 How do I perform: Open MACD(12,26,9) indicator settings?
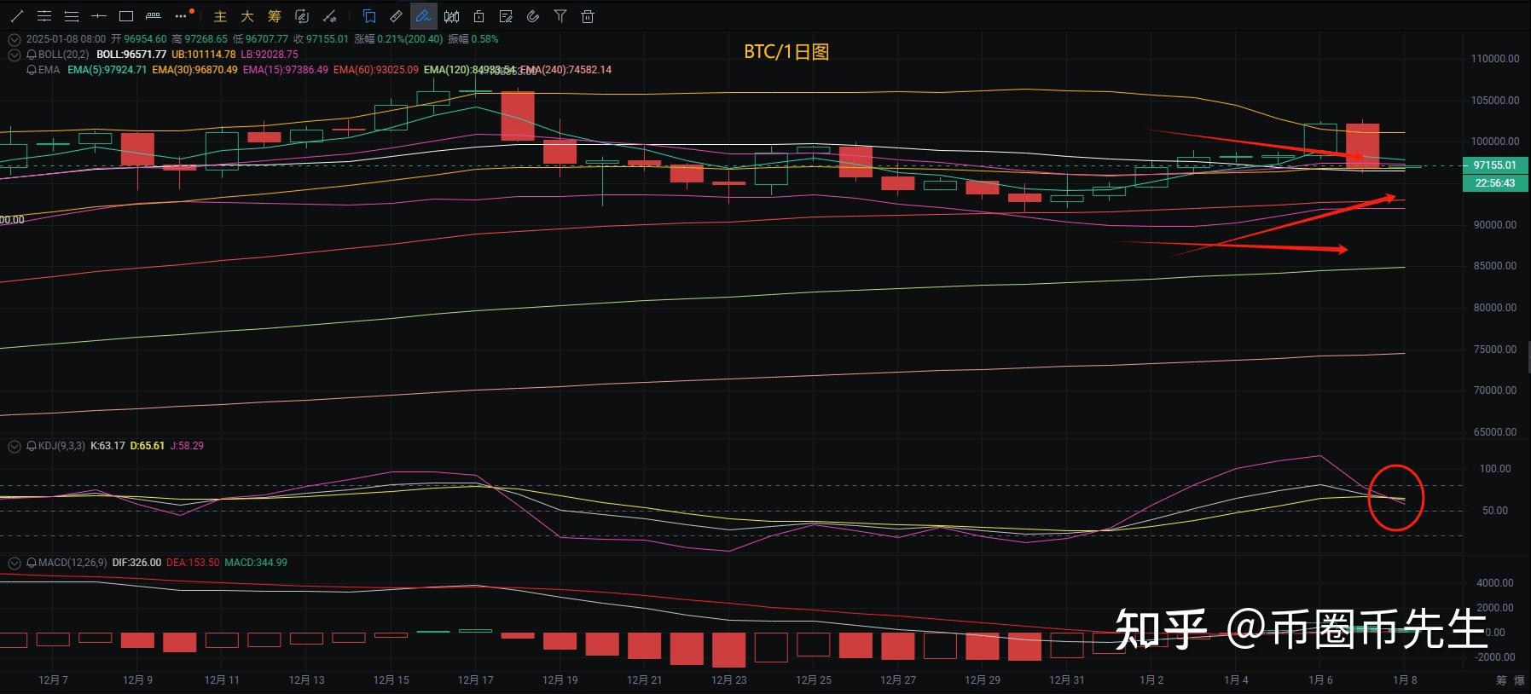(72, 563)
